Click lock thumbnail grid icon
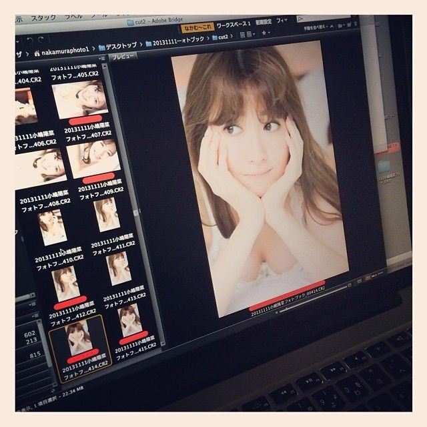427x427 pixels. coord(360,280)
